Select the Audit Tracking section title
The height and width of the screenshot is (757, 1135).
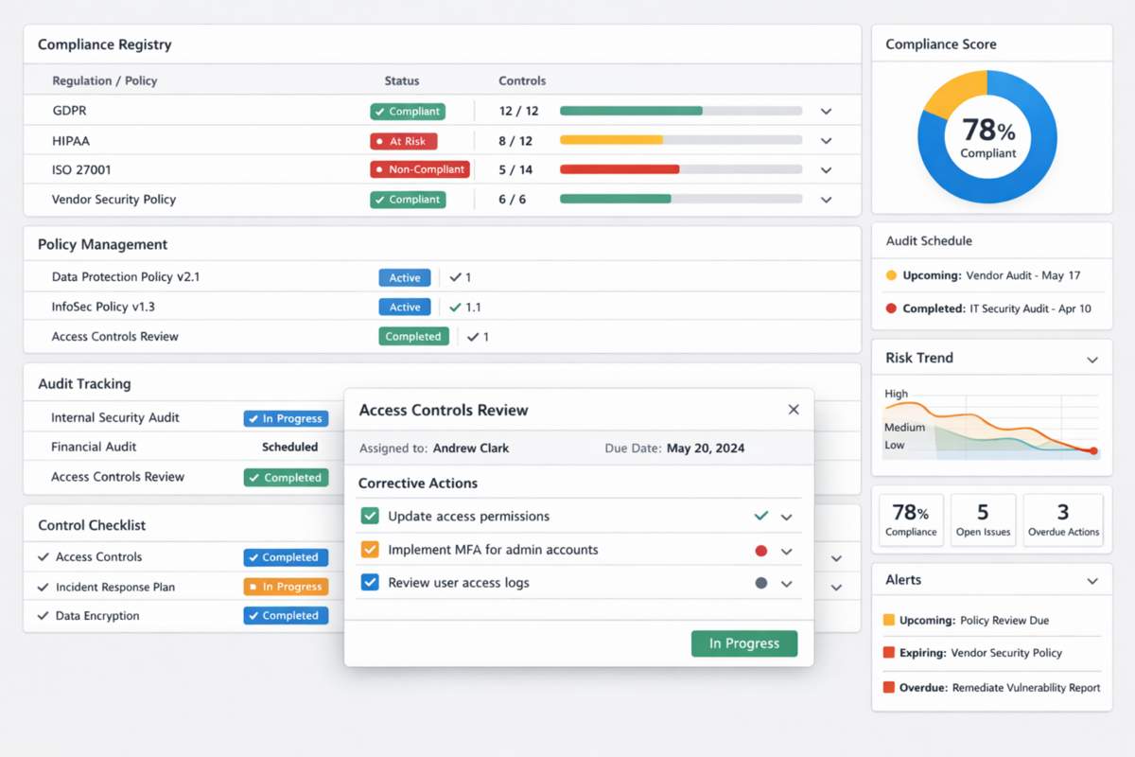click(x=83, y=383)
